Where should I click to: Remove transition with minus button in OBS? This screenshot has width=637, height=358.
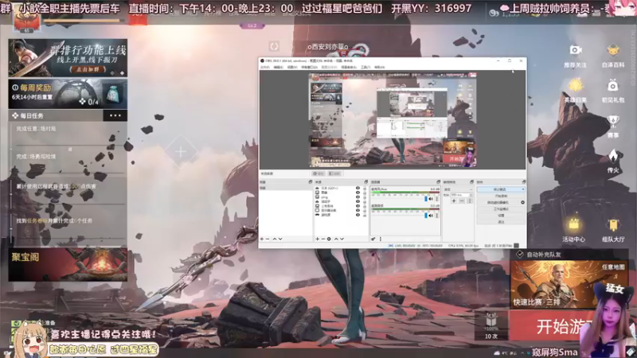pos(462,201)
